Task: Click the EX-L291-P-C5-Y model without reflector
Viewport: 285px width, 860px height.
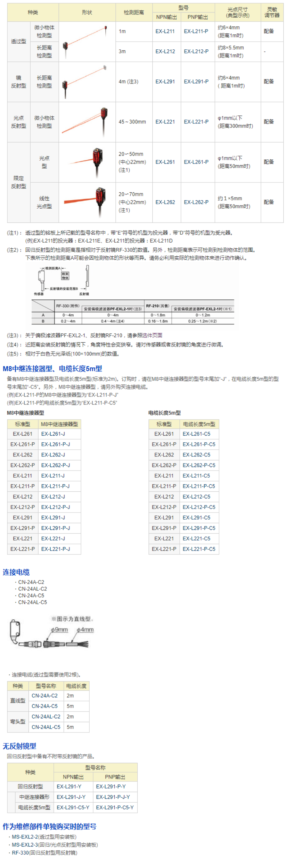Action: [115, 807]
